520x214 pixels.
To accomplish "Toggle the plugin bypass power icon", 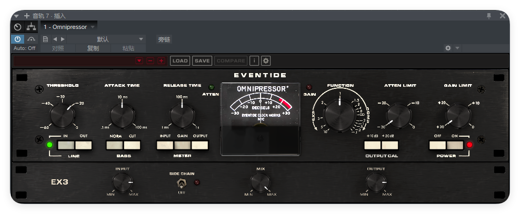I will pos(17,39).
